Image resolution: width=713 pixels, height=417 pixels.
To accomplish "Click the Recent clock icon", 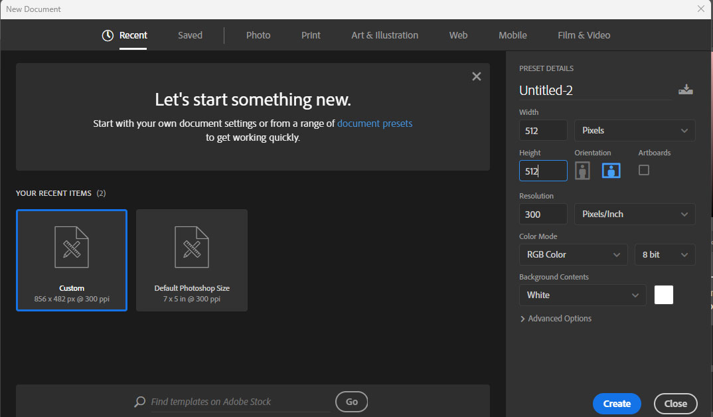I will [x=108, y=35].
